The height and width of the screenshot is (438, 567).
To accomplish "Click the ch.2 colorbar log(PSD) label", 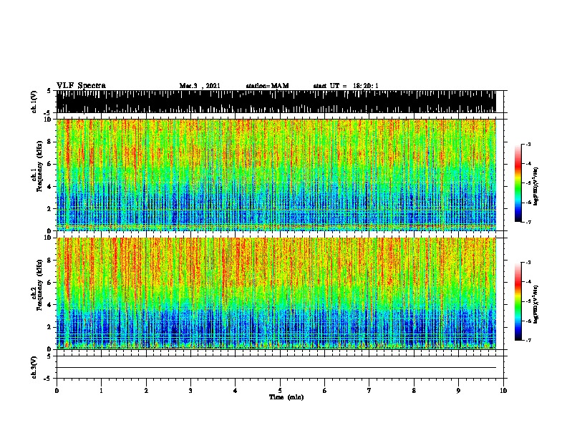I will pos(536,304).
